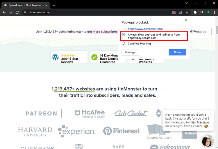Click the 1,213,437+ websites underlined text
The width and height of the screenshot is (218, 149).
pos(73,89)
